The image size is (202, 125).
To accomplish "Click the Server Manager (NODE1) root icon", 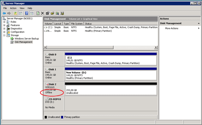I will pos(4,18).
